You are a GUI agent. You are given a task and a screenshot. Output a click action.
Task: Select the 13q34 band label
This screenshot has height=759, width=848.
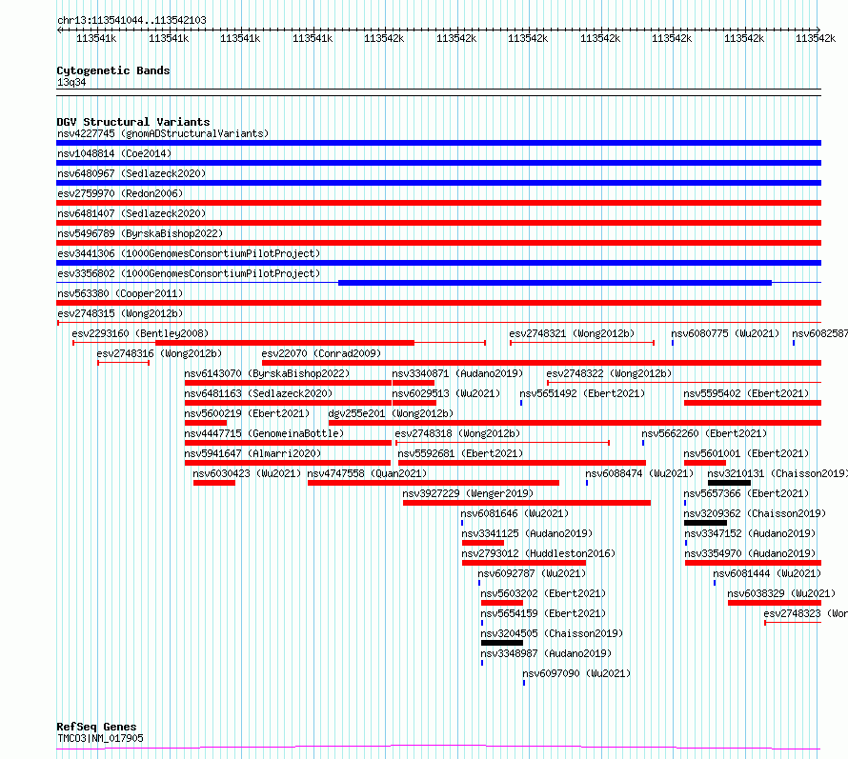pyautogui.click(x=71, y=82)
